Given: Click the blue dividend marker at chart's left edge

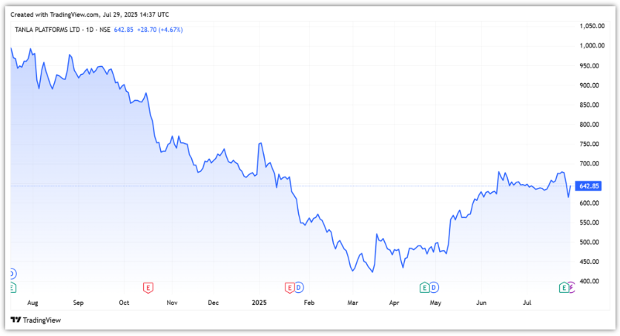Looking at the screenshot, I should [11, 274].
